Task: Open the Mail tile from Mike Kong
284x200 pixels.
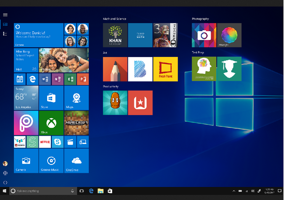Action: pyautogui.click(x=26, y=60)
